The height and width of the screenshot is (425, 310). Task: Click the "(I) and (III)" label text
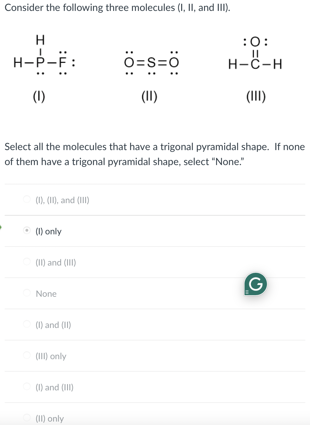[54, 387]
